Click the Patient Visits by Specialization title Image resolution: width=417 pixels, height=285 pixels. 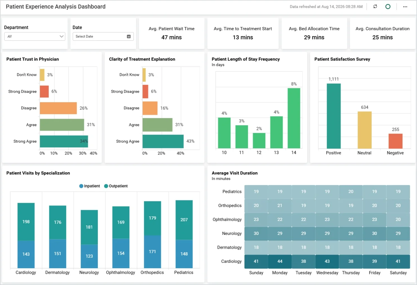pyautogui.click(x=38, y=173)
